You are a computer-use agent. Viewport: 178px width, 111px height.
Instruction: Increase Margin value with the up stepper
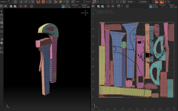point(139,1)
